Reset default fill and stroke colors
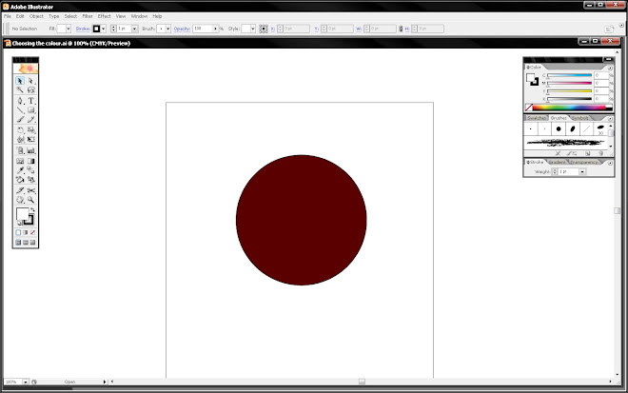 coord(18,224)
